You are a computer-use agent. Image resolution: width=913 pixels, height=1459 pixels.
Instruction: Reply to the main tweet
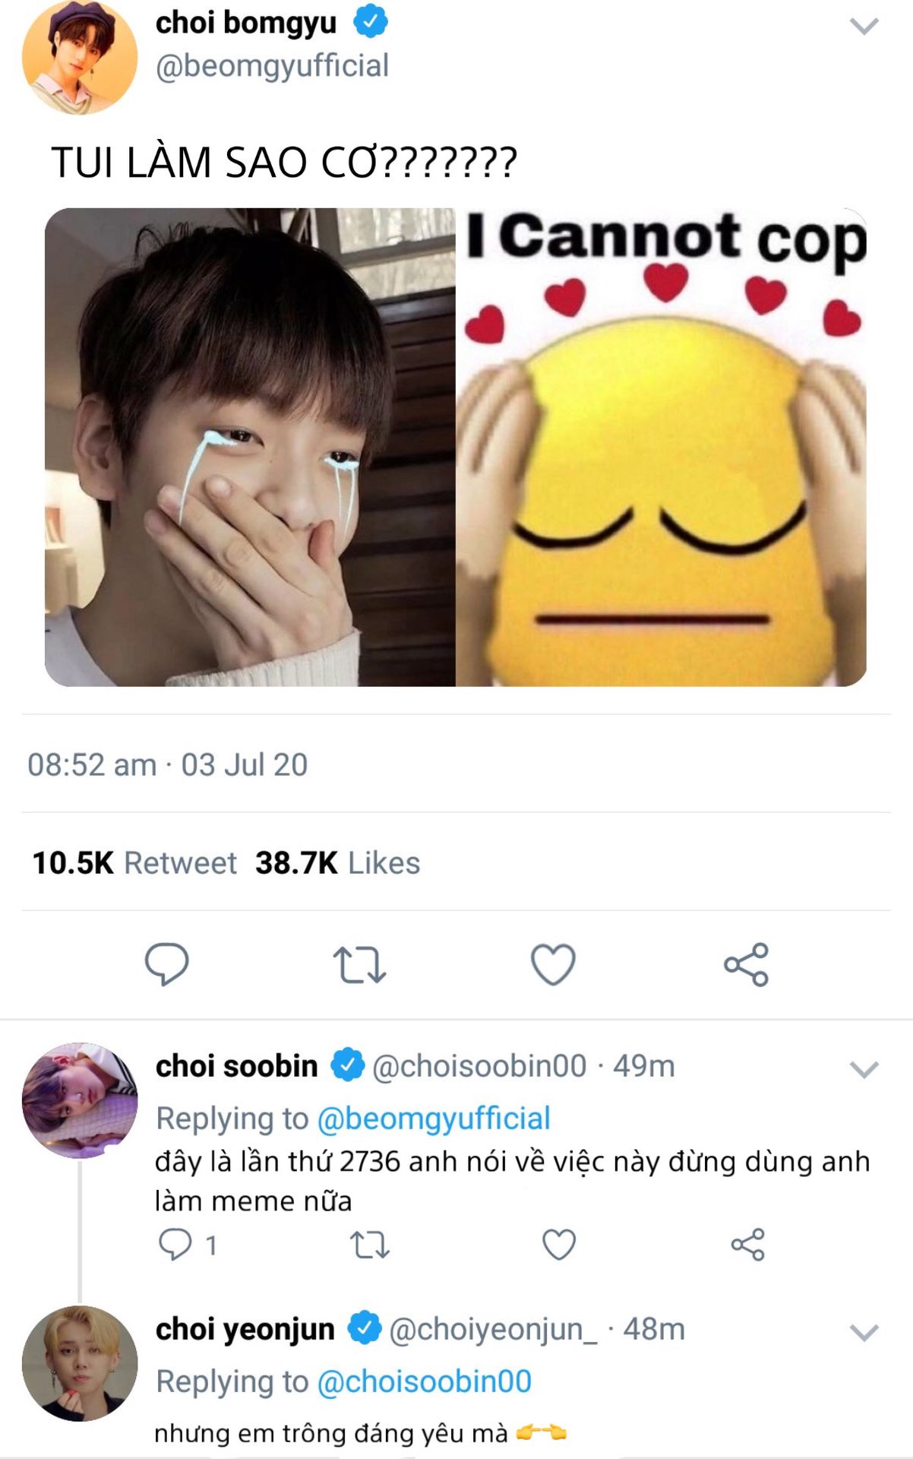coord(166,964)
